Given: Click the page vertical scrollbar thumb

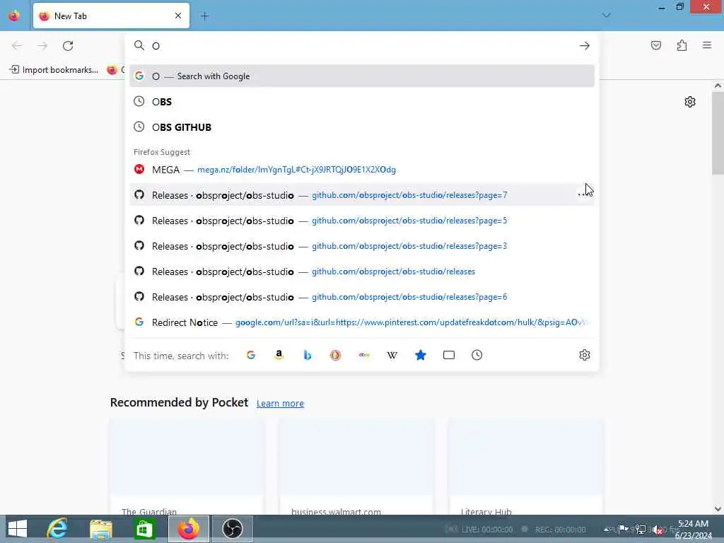Looking at the screenshot, I should coord(718,133).
